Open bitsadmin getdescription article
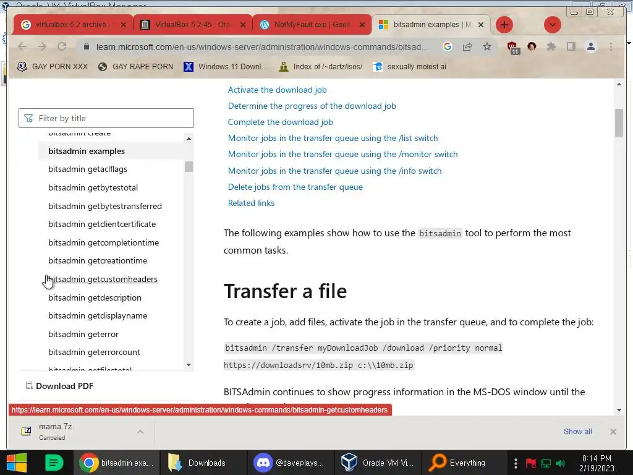 (x=95, y=297)
